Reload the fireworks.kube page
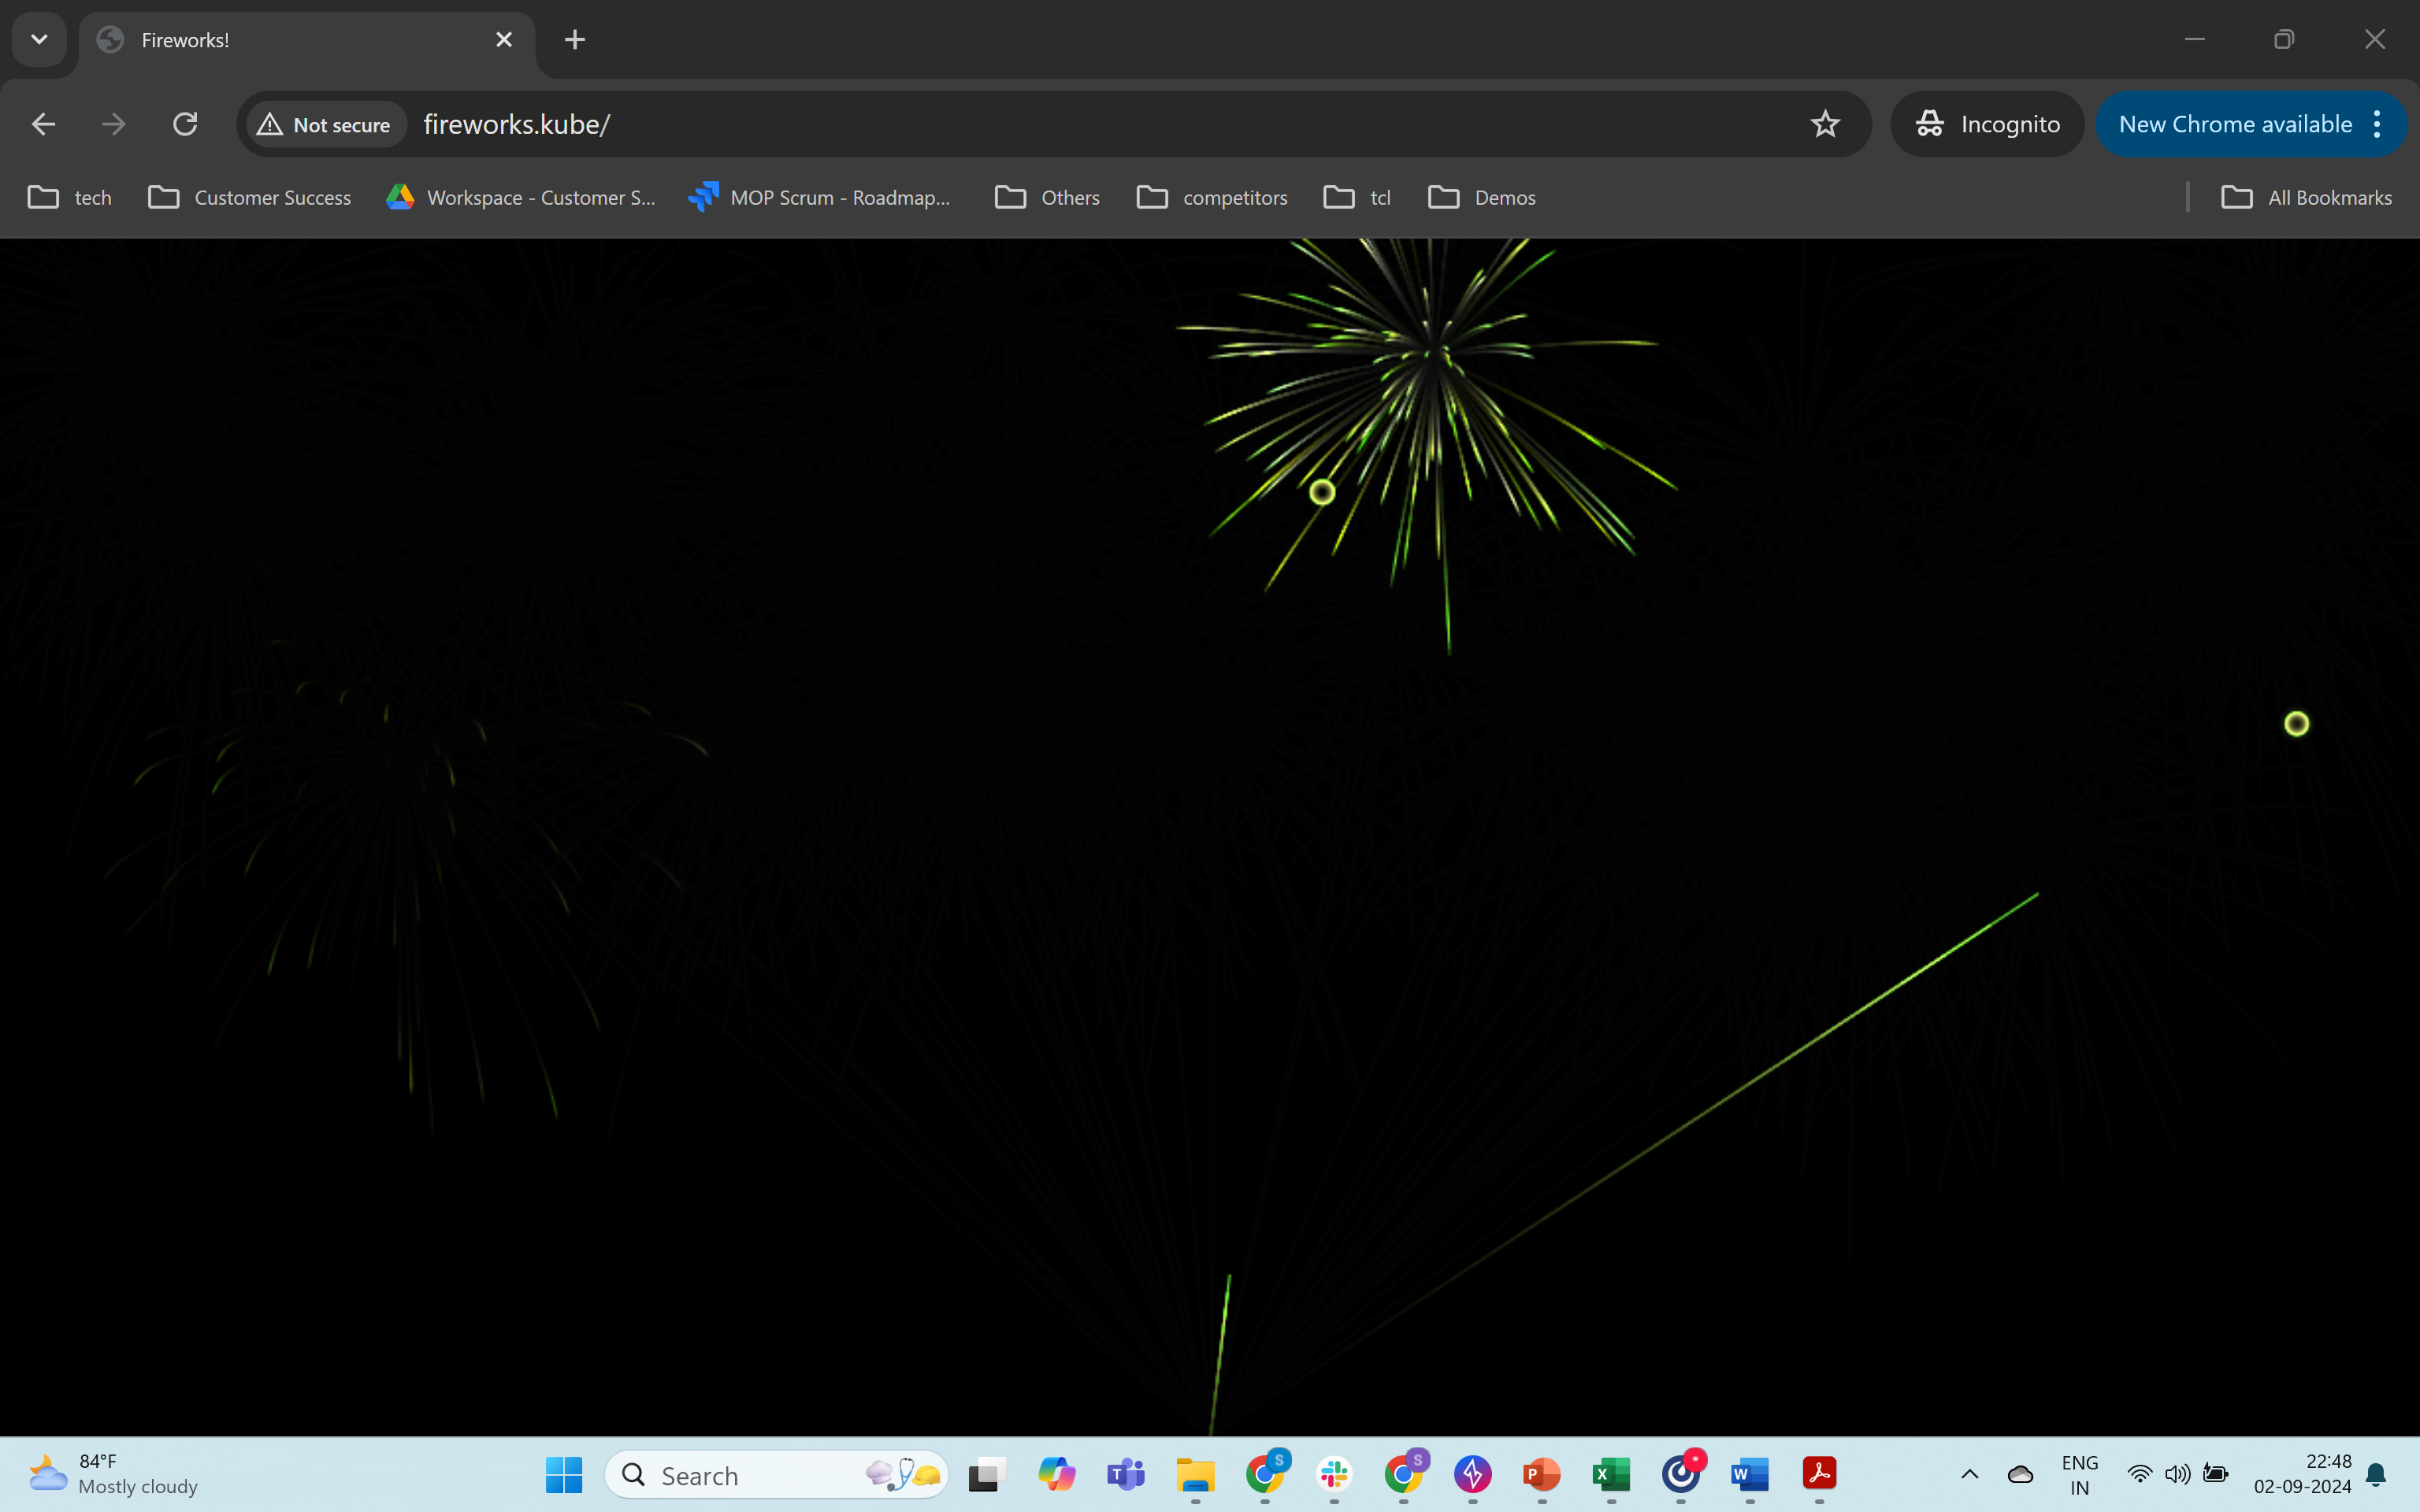 185,124
